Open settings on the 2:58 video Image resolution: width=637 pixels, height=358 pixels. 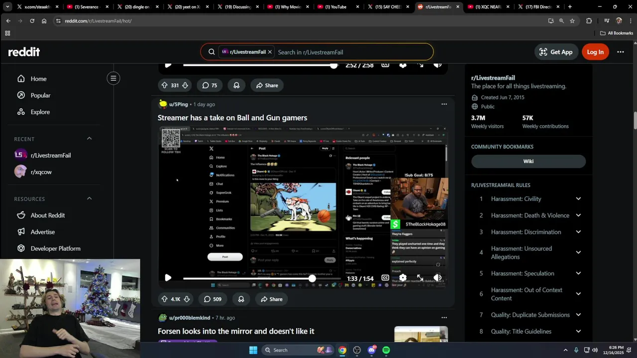[403, 65]
